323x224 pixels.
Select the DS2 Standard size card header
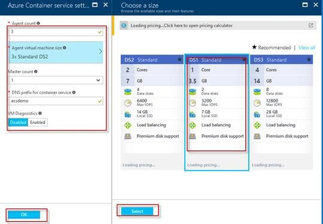(152, 60)
